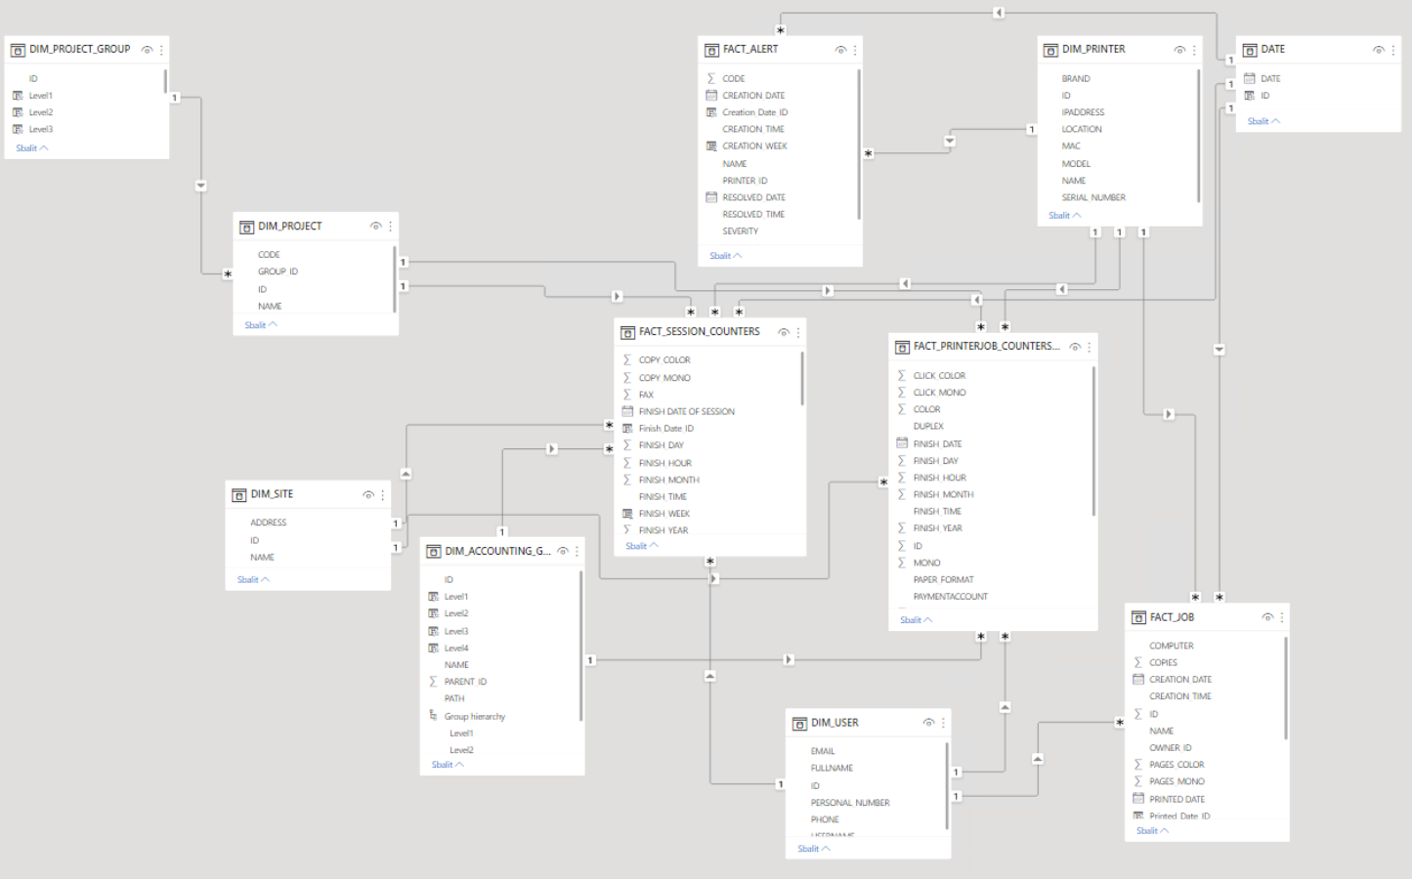The image size is (1412, 879).
Task: Click the table icon in the DIM_PRINTER header
Action: [x=1049, y=49]
